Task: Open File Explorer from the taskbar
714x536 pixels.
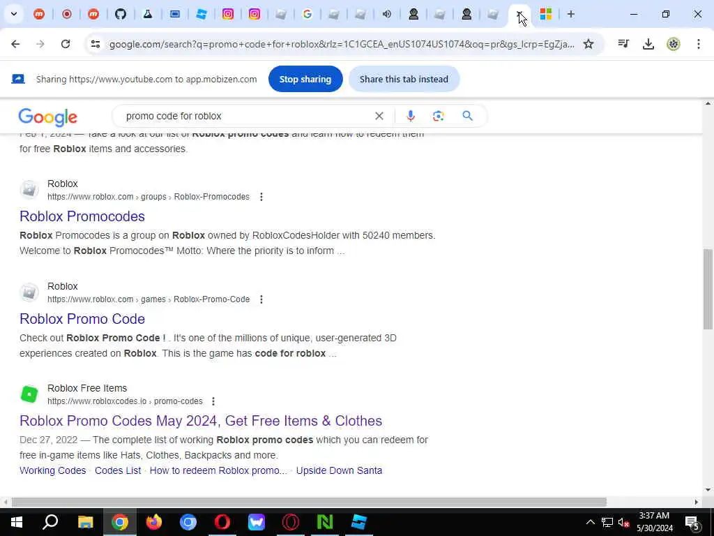Action: 85,522
